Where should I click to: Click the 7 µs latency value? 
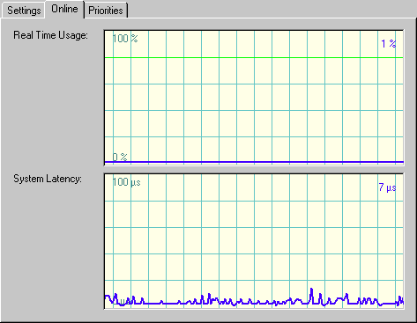[387, 187]
